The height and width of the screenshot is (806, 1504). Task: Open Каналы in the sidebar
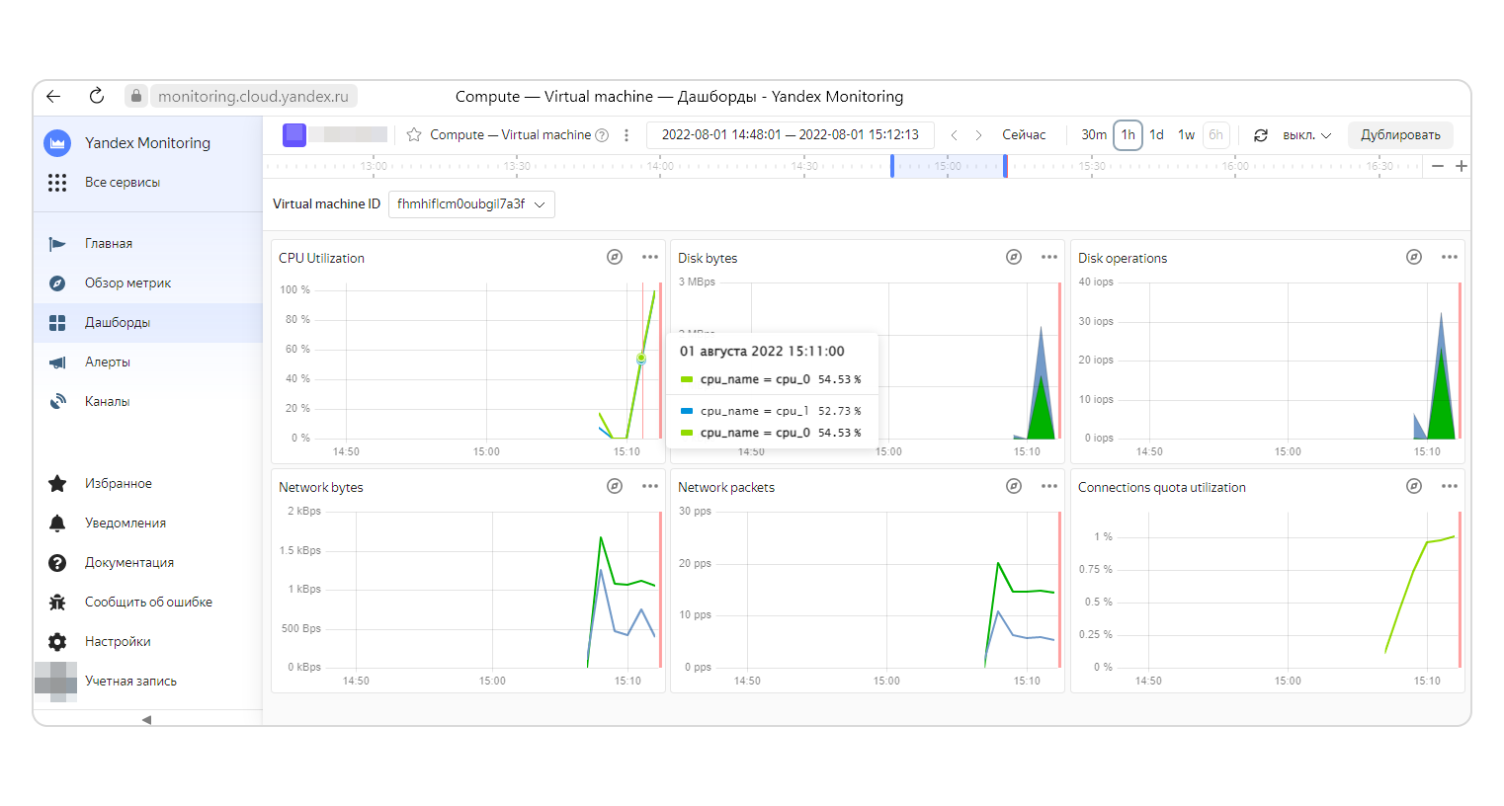point(148,402)
